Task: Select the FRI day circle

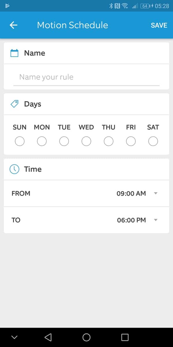Action: [131, 141]
